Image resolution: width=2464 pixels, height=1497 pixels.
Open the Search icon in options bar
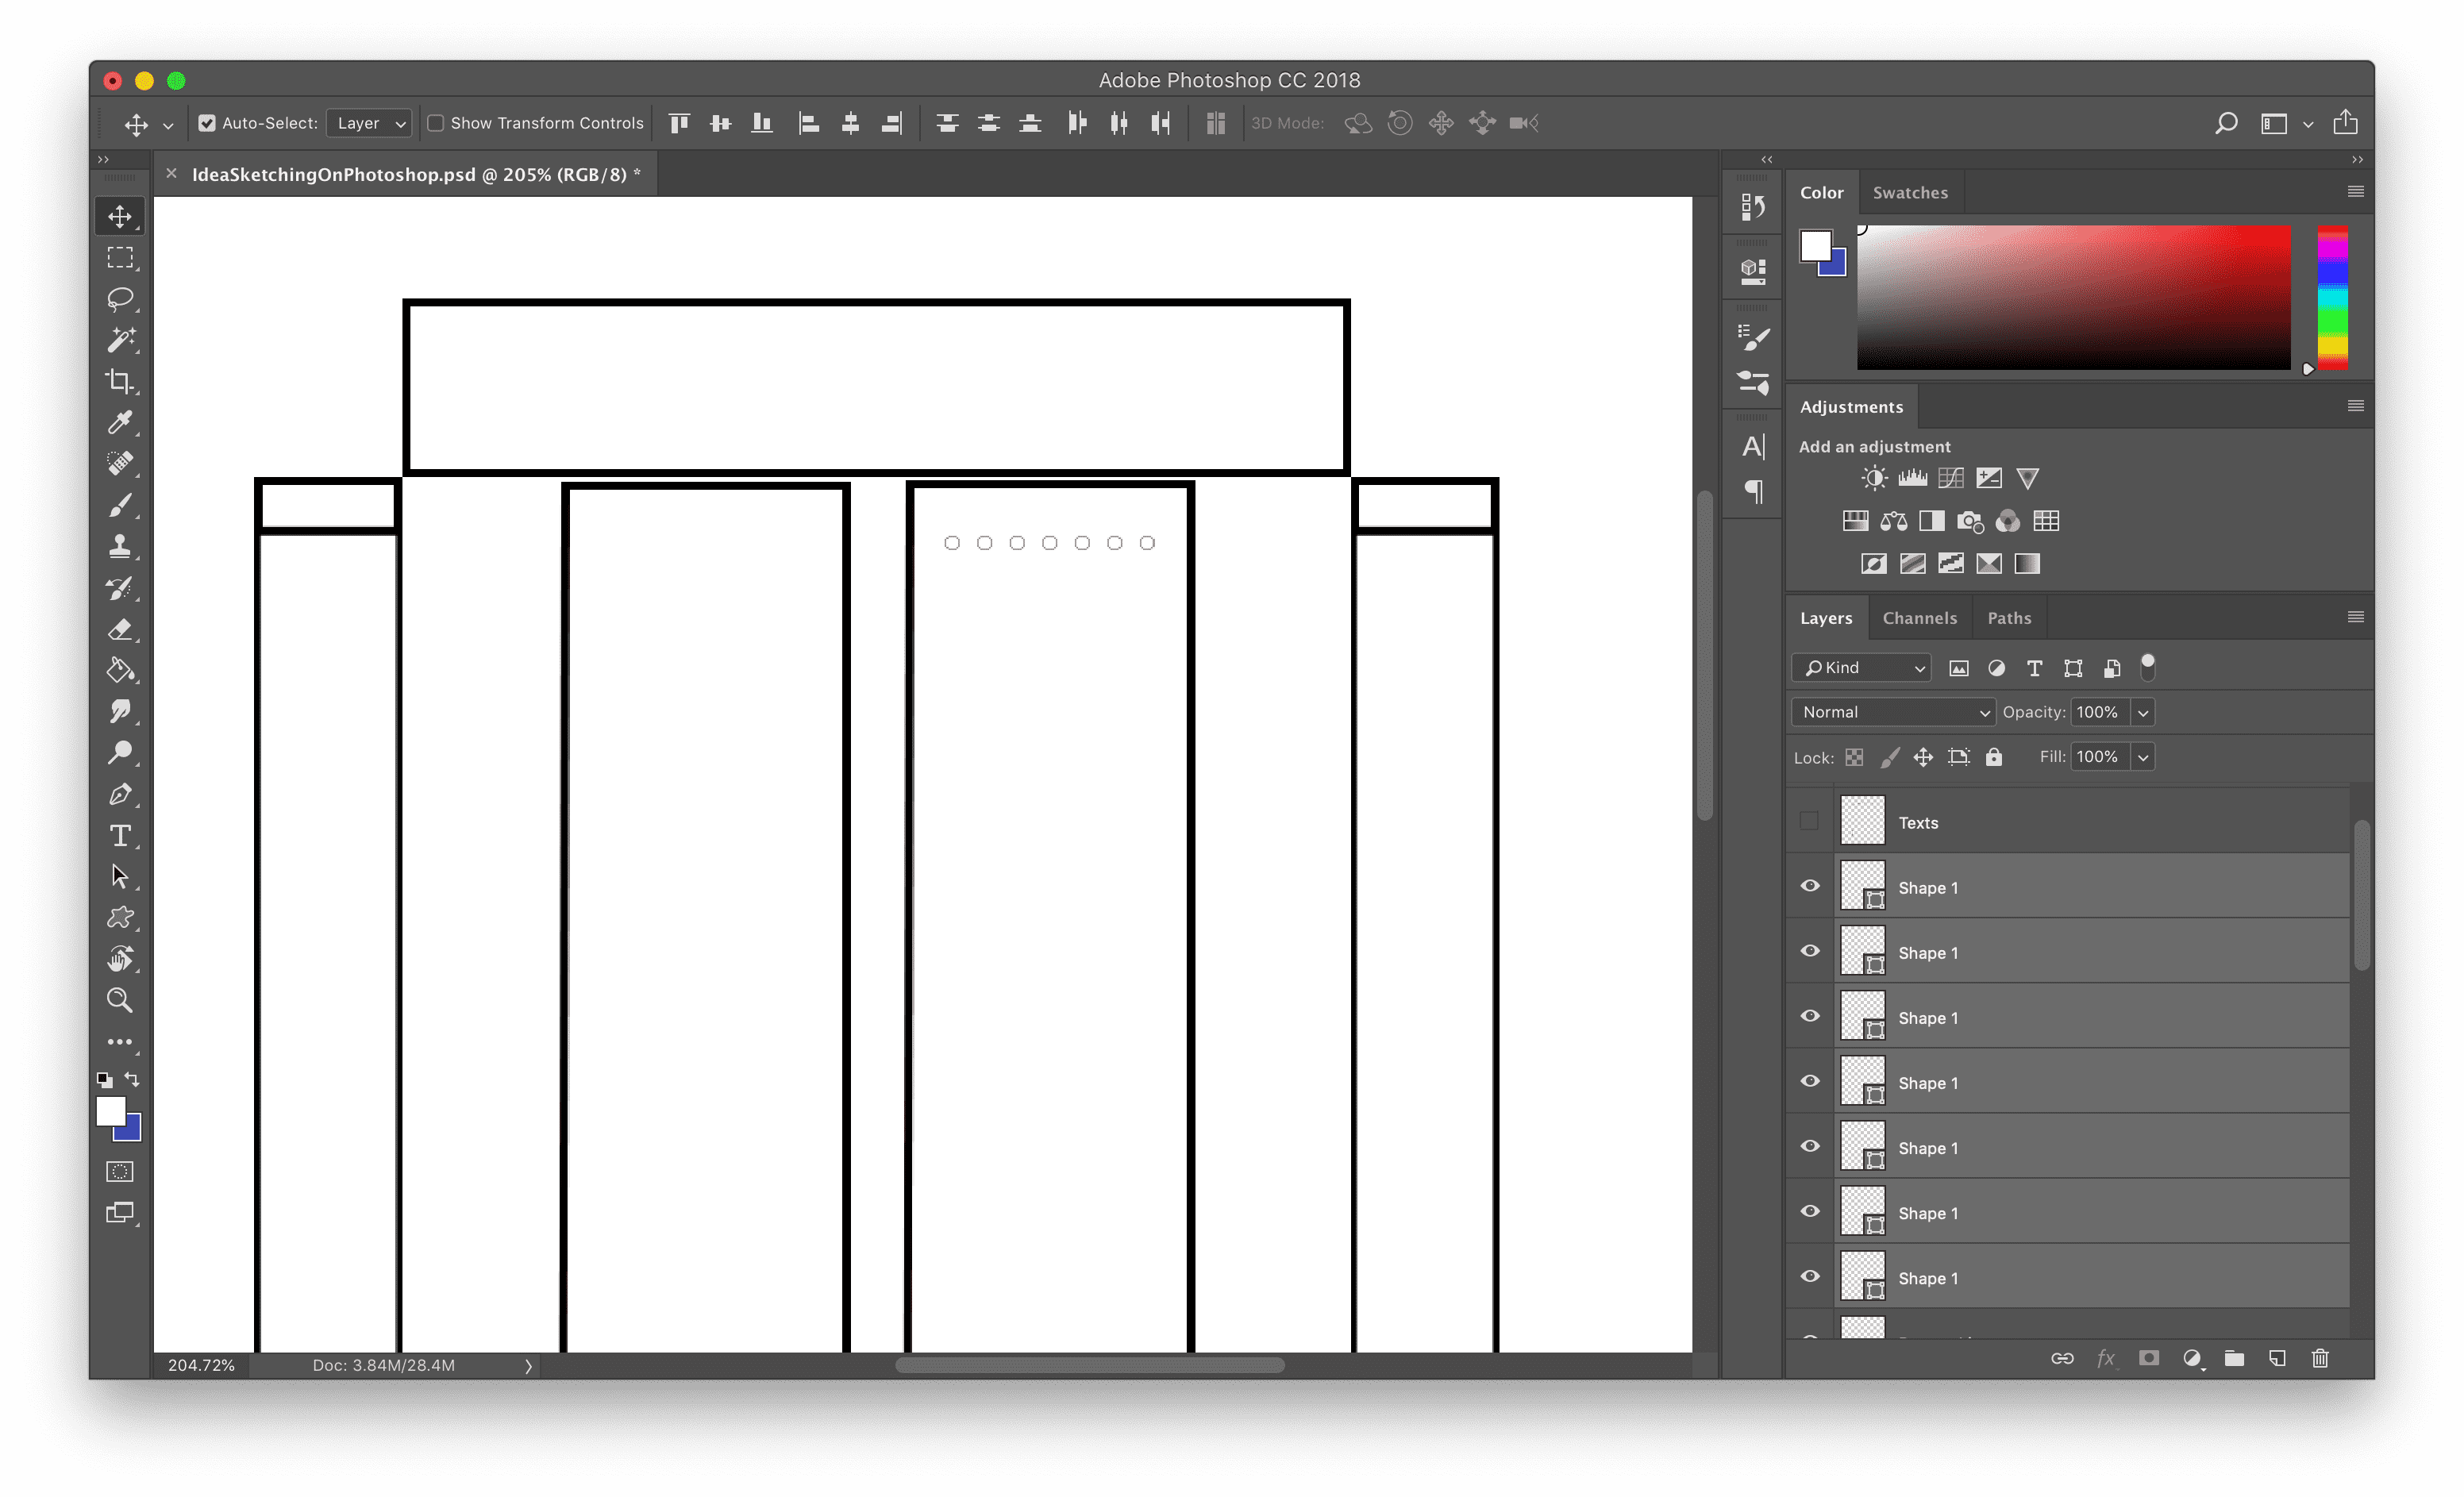click(x=2226, y=123)
